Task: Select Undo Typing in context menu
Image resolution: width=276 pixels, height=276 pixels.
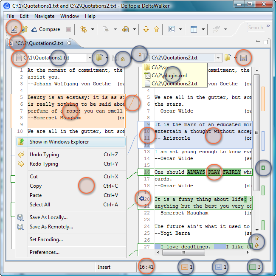Action: pos(71,155)
